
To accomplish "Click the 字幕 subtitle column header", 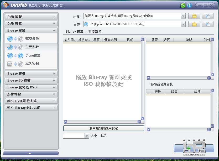I will [157, 91].
